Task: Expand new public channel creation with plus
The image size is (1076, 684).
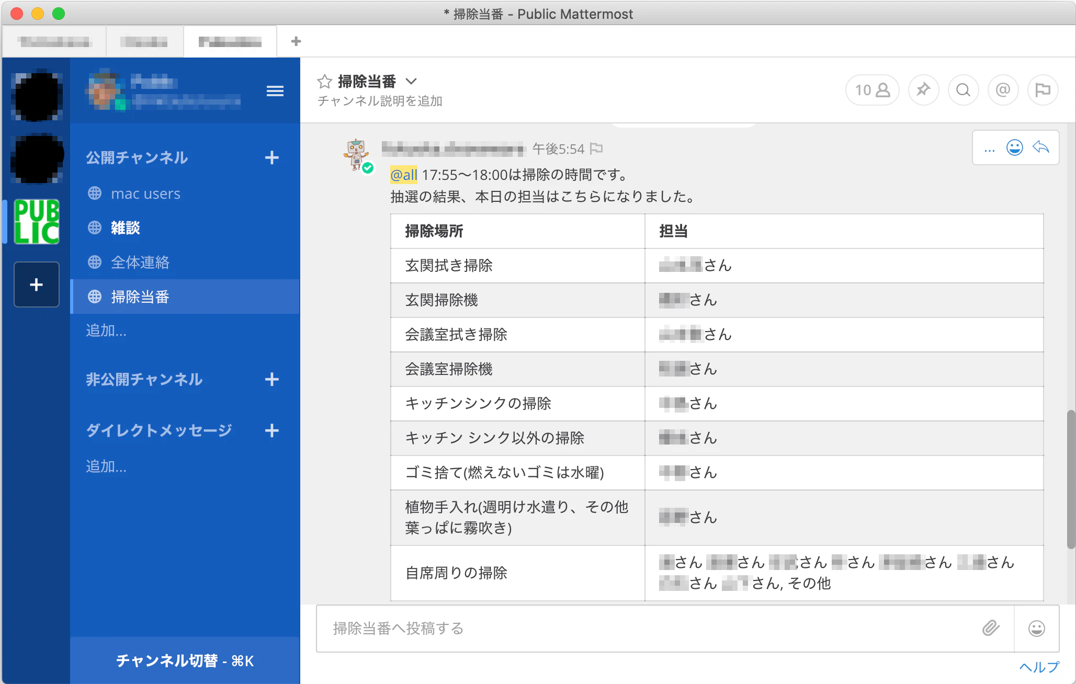Action: (x=272, y=157)
